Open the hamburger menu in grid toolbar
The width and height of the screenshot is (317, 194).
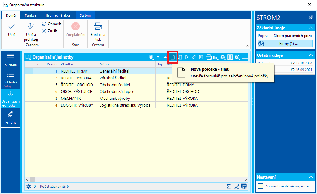pyautogui.click(x=244, y=57)
